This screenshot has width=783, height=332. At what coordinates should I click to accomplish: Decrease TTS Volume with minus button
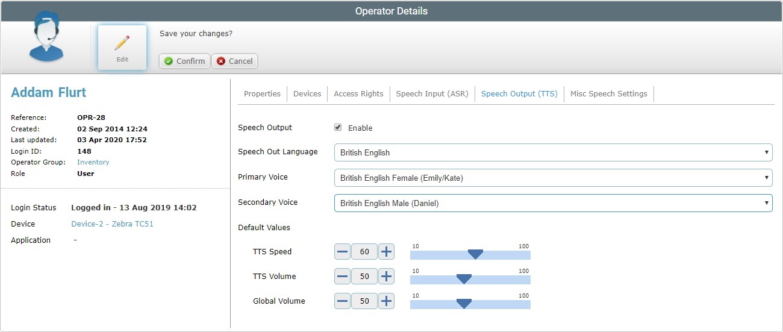342,276
